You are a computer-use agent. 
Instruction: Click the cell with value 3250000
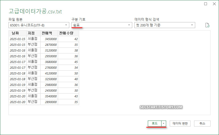[x=49, y=79]
